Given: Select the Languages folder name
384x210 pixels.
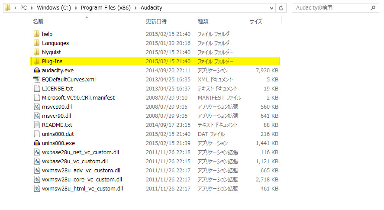Looking at the screenshot, I should pyautogui.click(x=55, y=43).
